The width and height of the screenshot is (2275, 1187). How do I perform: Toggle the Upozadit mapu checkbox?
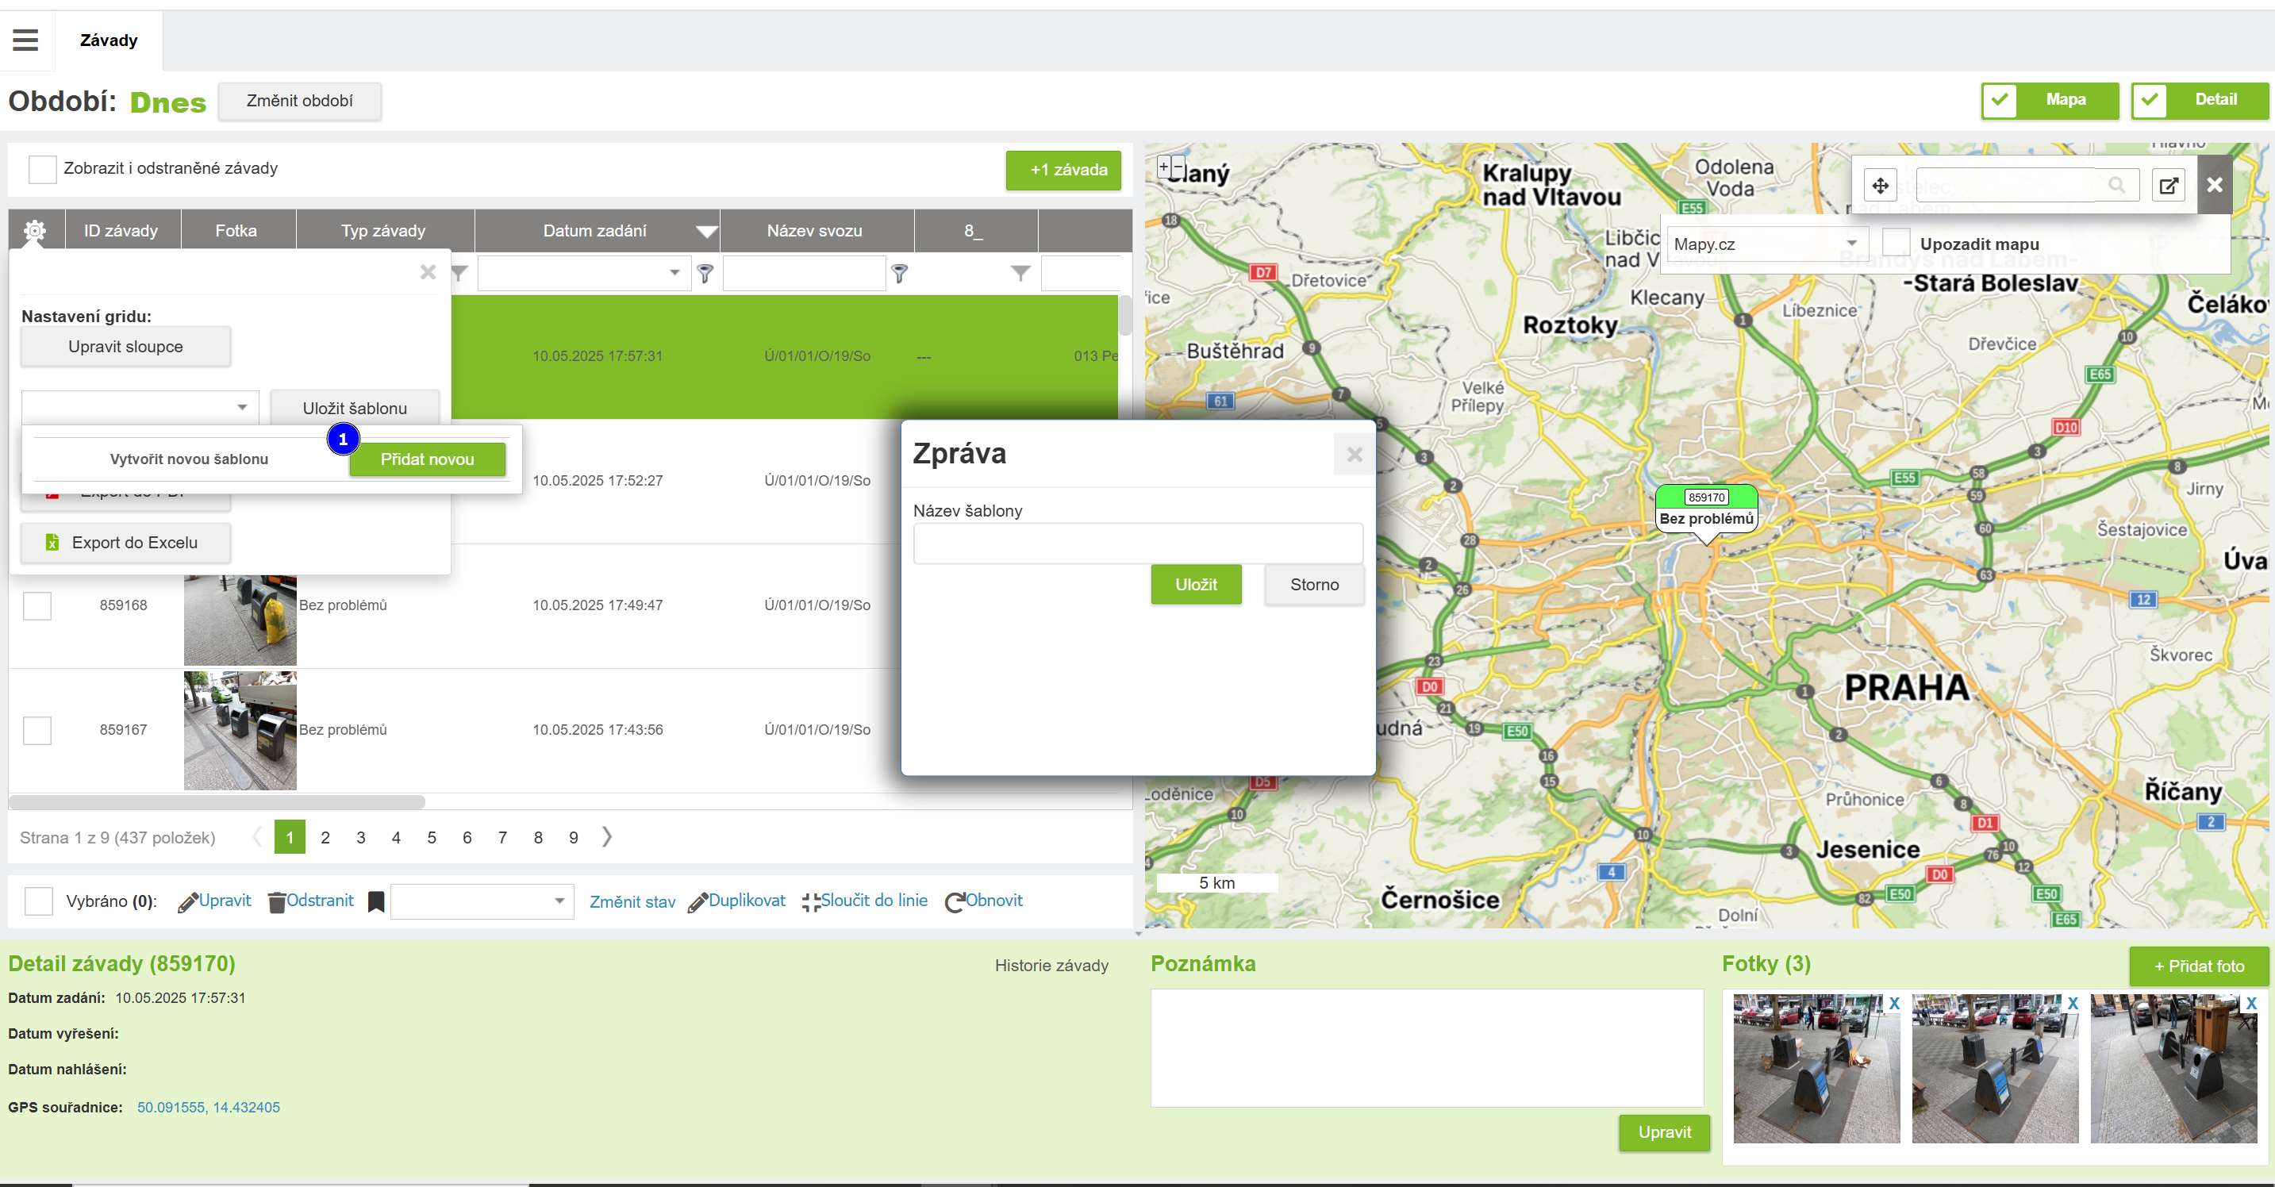(x=1895, y=243)
